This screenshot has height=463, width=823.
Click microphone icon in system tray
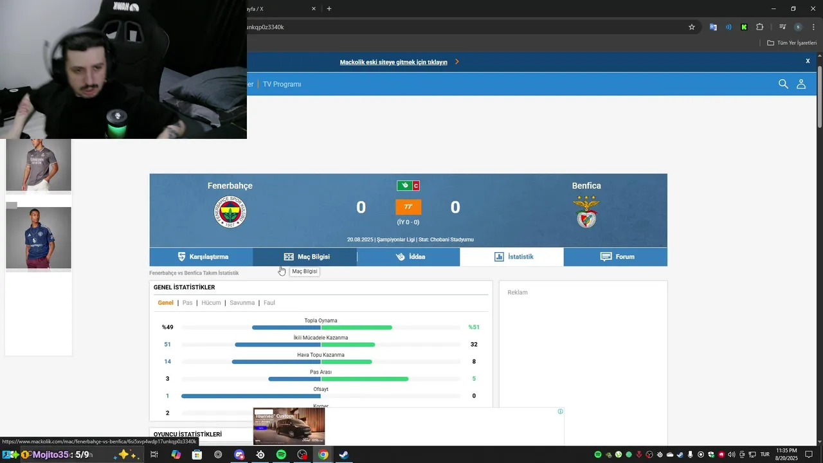(x=691, y=455)
